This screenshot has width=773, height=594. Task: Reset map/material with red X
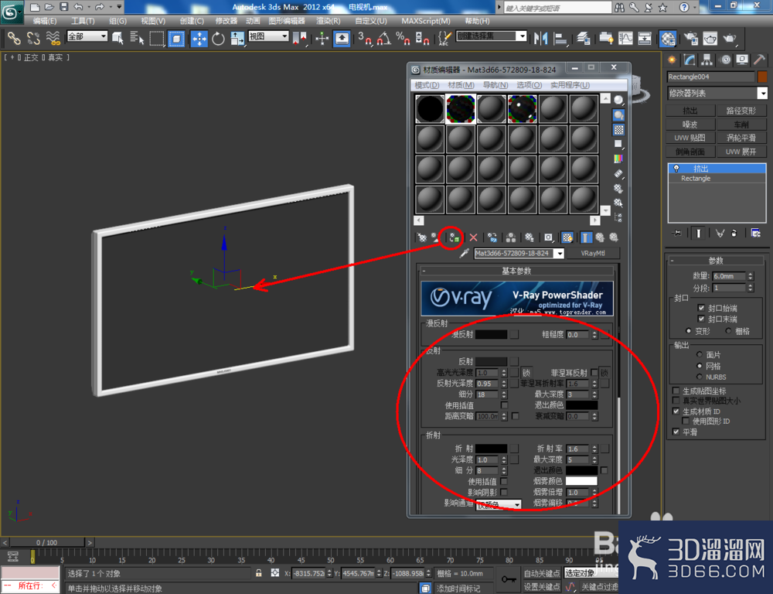473,237
